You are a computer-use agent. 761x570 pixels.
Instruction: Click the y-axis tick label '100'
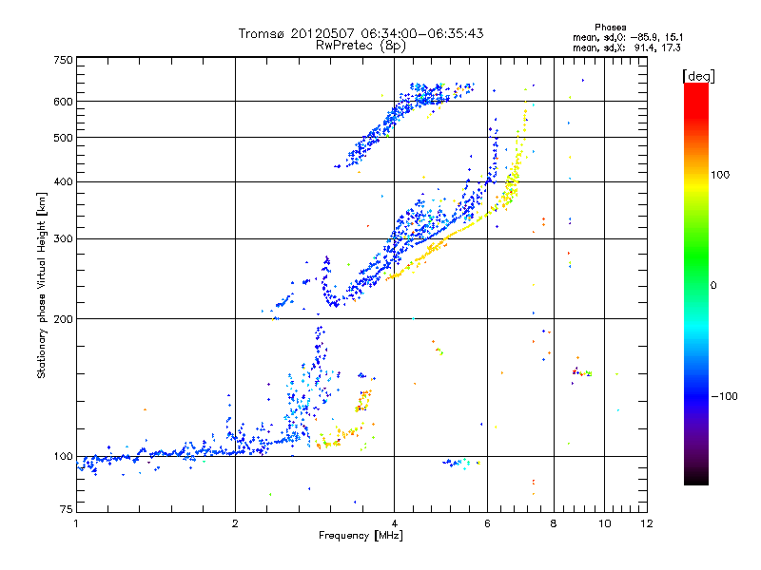point(64,456)
